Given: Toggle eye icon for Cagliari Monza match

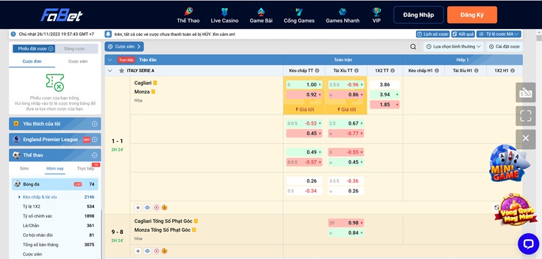Looking at the screenshot, I should click(x=147, y=207).
